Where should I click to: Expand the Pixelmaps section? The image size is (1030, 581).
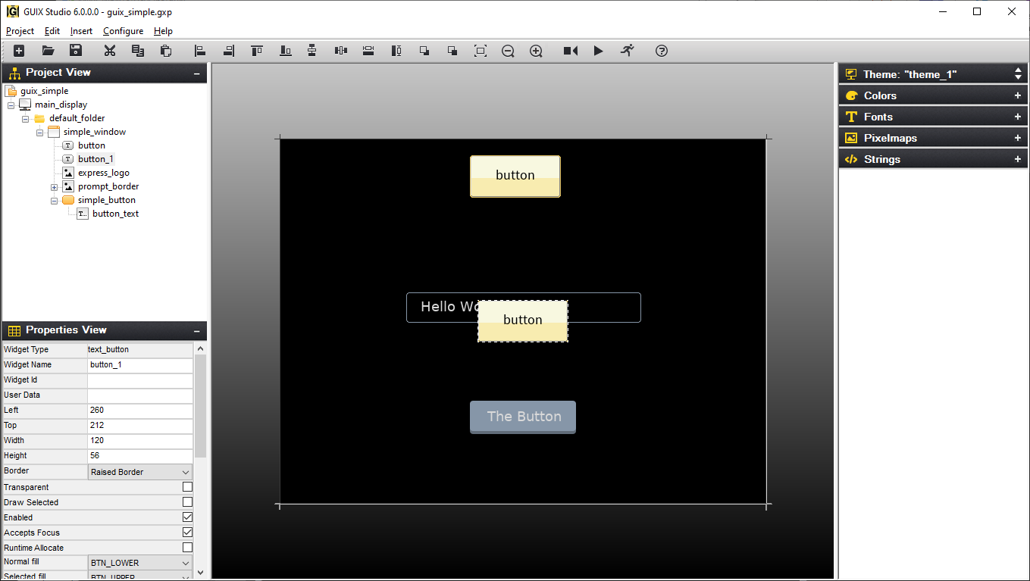tap(1018, 137)
